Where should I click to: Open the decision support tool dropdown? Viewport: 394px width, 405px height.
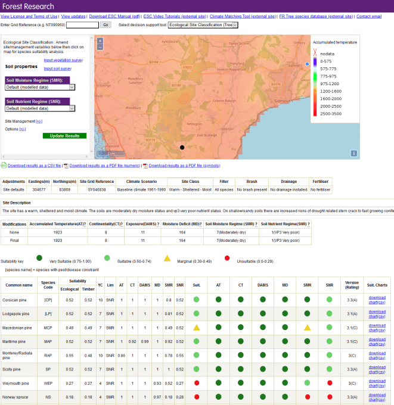click(203, 25)
